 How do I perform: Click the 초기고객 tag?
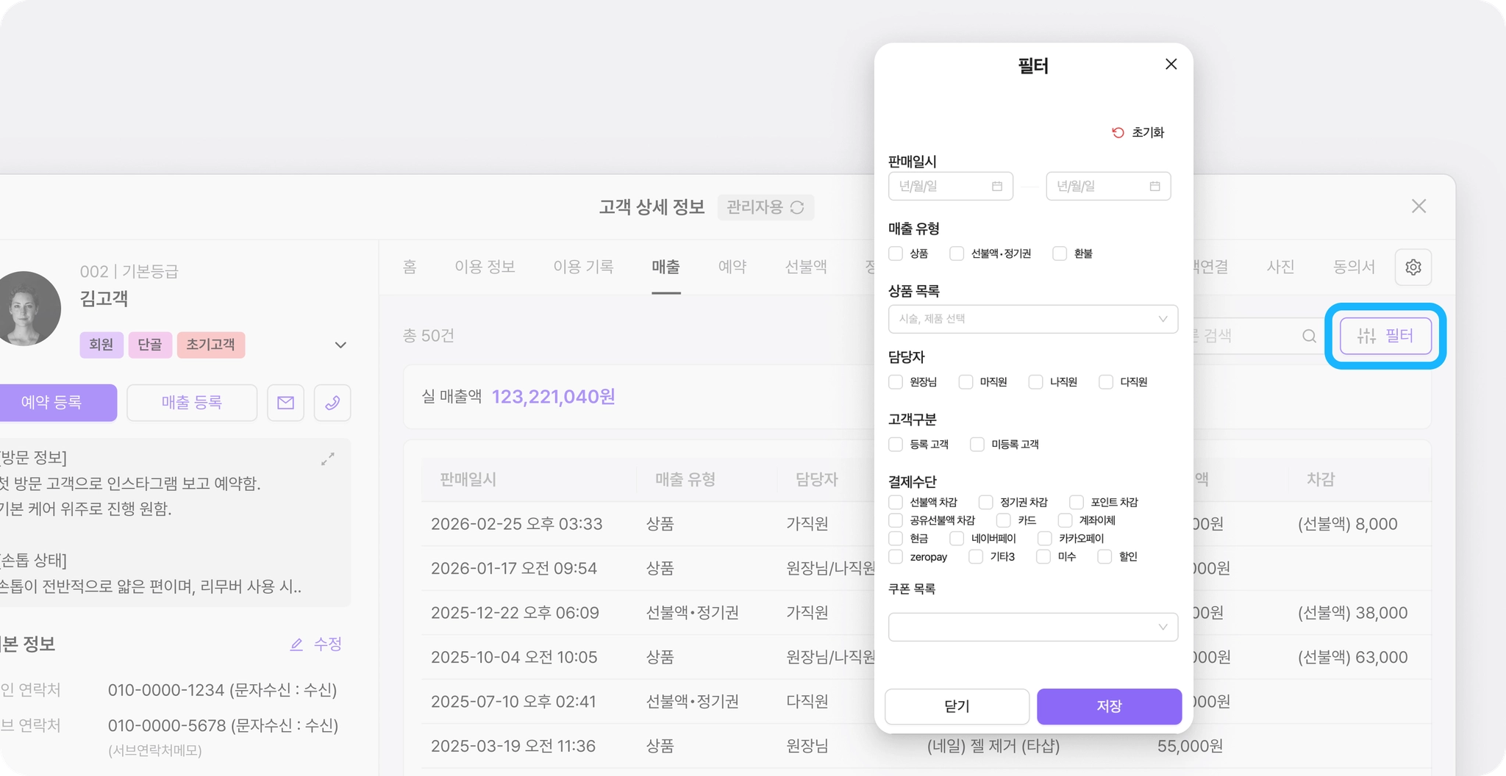click(210, 345)
